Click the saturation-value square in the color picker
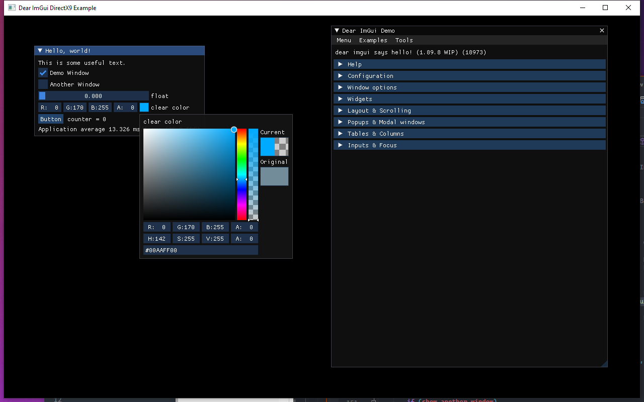This screenshot has height=402, width=644. coord(189,174)
